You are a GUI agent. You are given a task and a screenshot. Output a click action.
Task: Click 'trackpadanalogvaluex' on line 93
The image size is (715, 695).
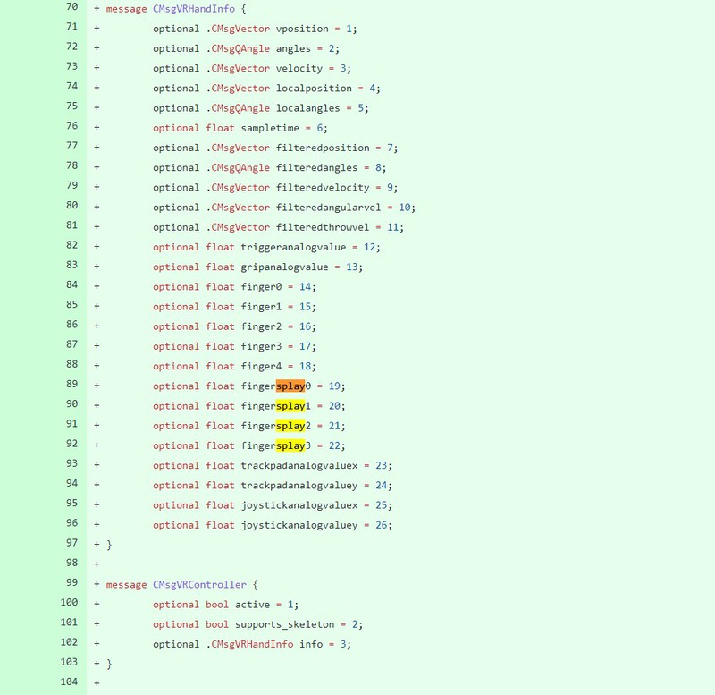point(299,465)
